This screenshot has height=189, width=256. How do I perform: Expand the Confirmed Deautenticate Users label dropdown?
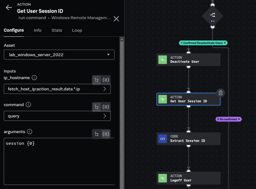(x=225, y=43)
